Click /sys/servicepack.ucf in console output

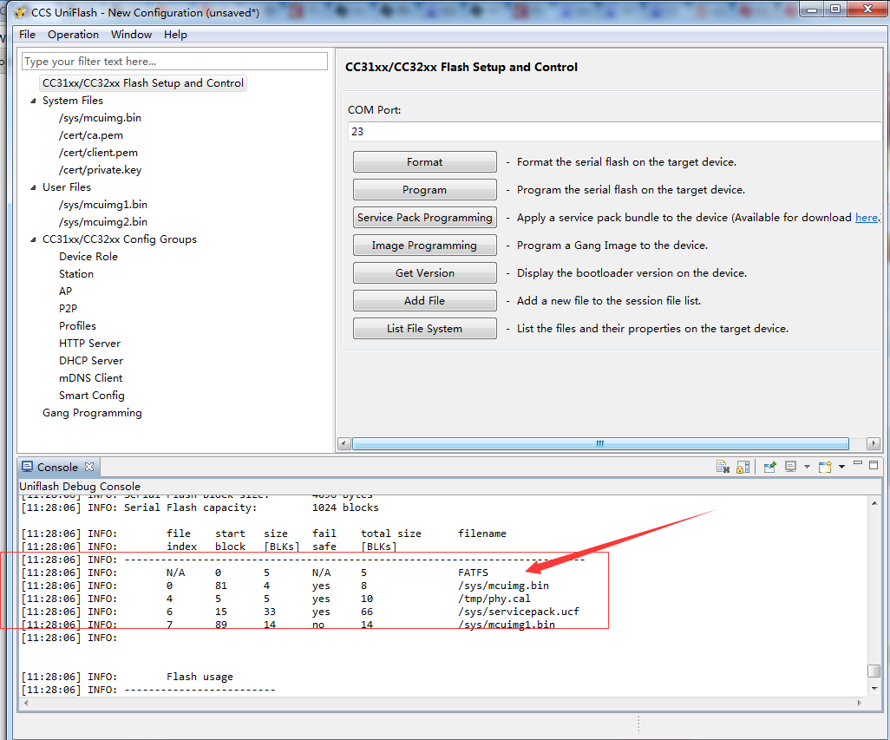click(x=518, y=612)
